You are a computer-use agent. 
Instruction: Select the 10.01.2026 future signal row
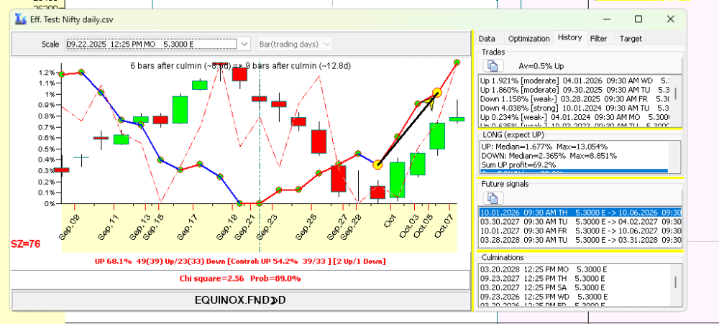[x=580, y=213]
